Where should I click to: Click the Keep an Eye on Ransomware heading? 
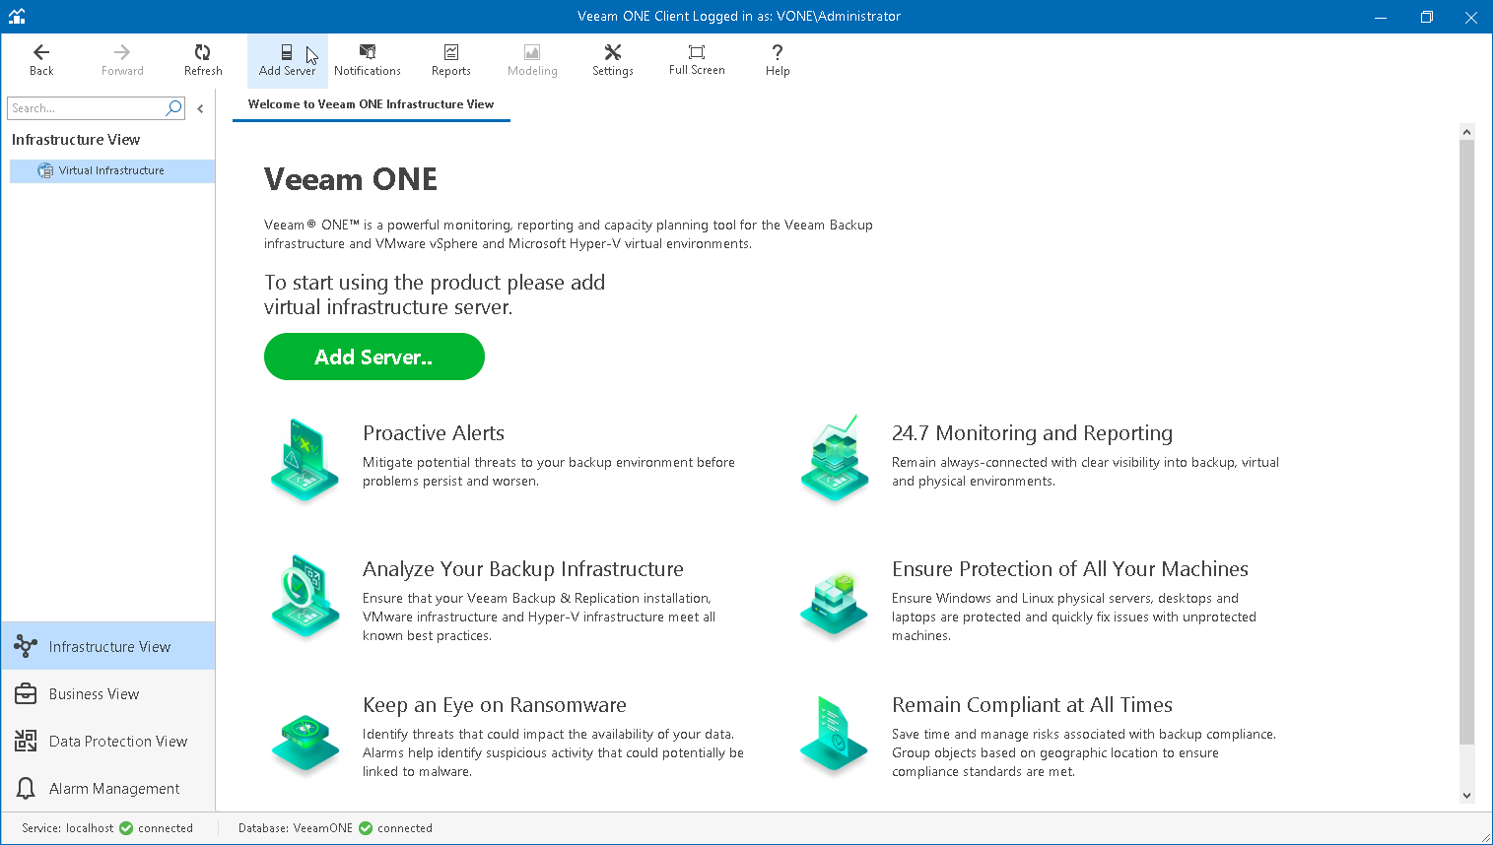pos(495,705)
